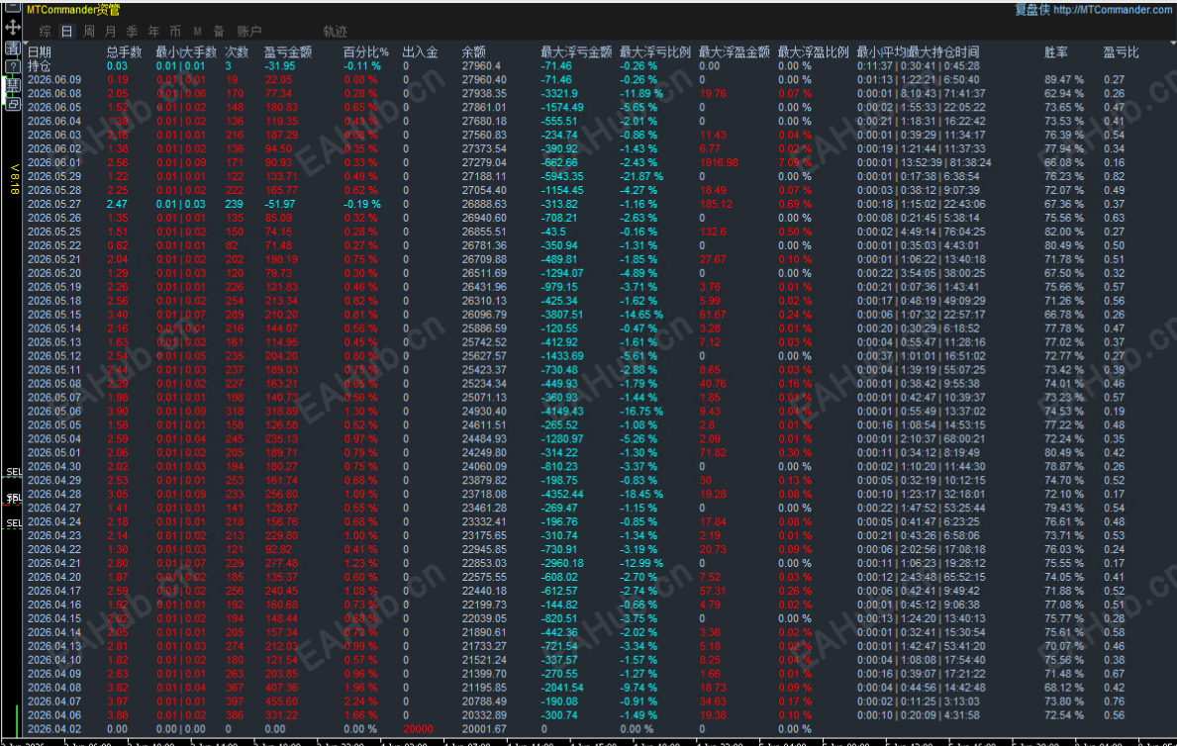Image resolution: width=1177 pixels, height=746 pixels.
Task: Switch to the 周 weekly tab
Action: pyautogui.click(x=88, y=31)
